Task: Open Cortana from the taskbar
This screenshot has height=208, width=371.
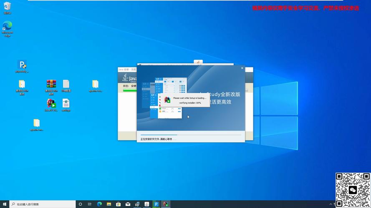Action: click(x=80, y=204)
